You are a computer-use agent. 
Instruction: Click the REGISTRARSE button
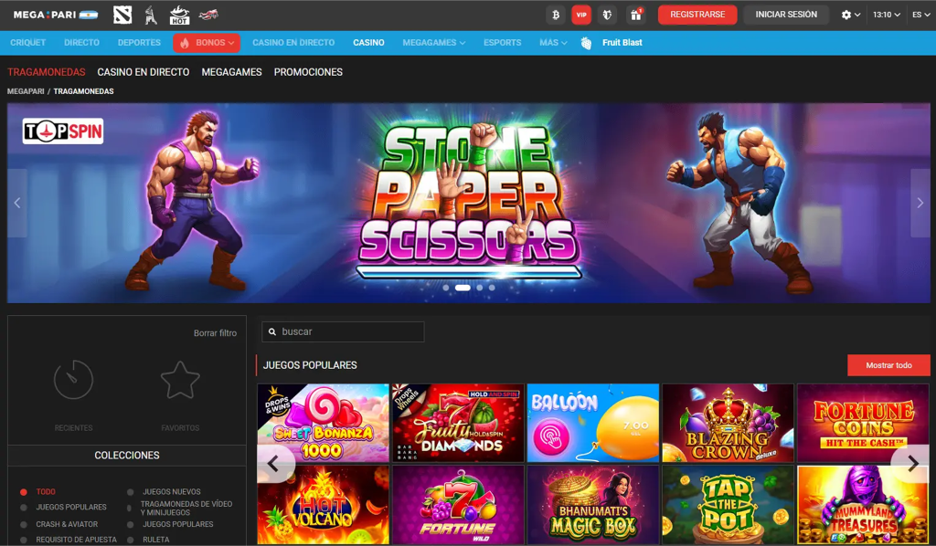point(697,15)
